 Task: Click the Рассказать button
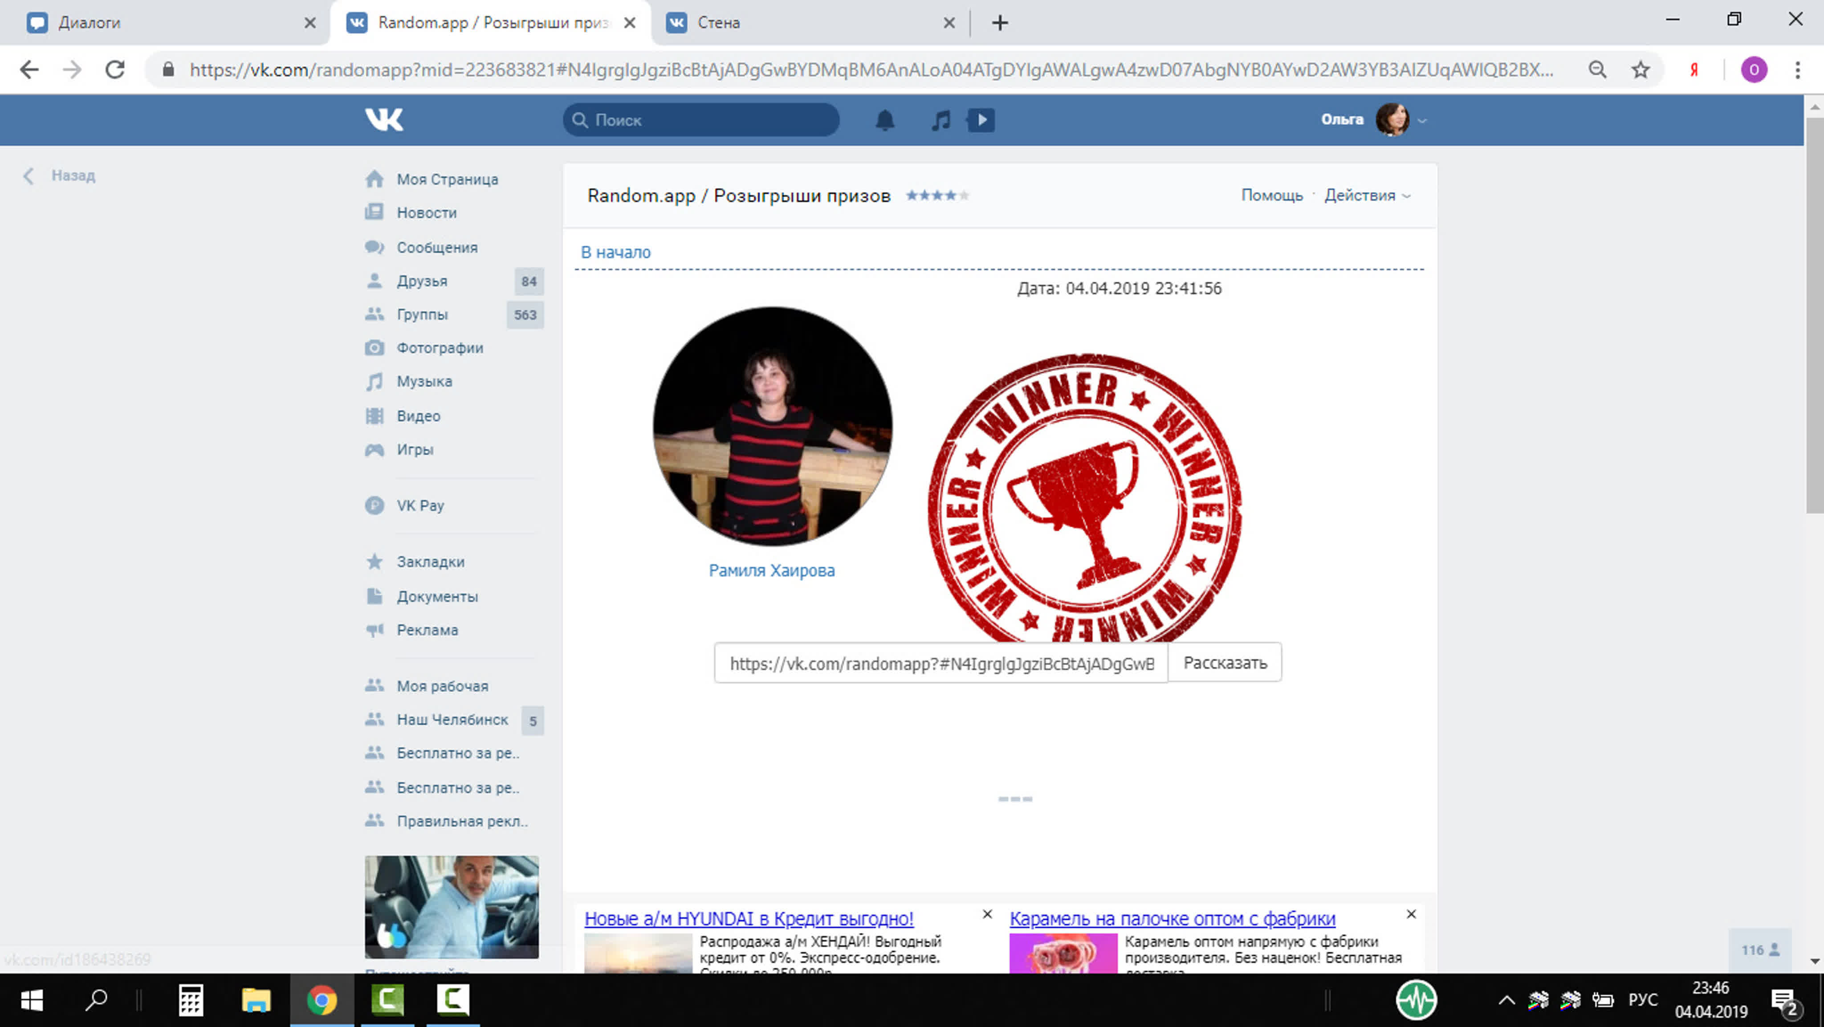pyautogui.click(x=1224, y=663)
